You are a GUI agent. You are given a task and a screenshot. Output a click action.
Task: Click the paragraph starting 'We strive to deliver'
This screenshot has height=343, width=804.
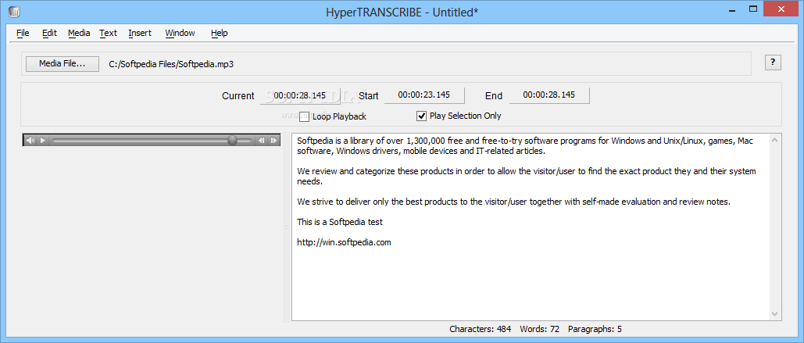(513, 202)
